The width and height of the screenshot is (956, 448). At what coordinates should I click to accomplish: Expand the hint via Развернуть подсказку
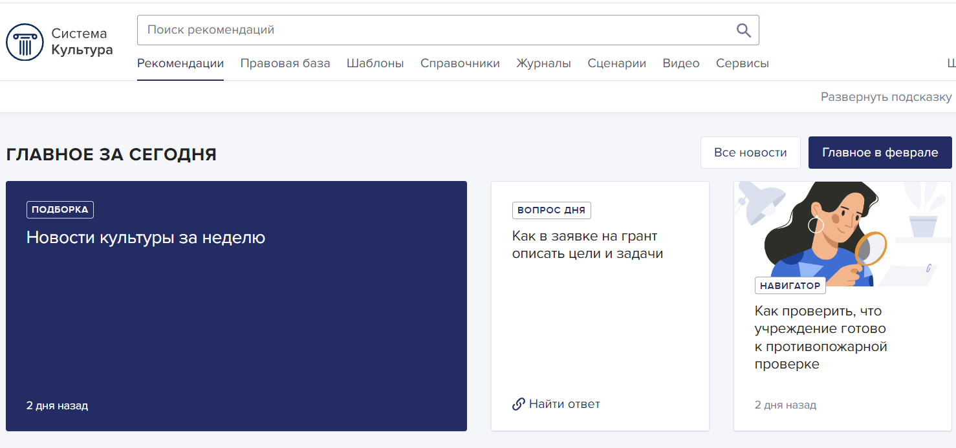pos(885,97)
